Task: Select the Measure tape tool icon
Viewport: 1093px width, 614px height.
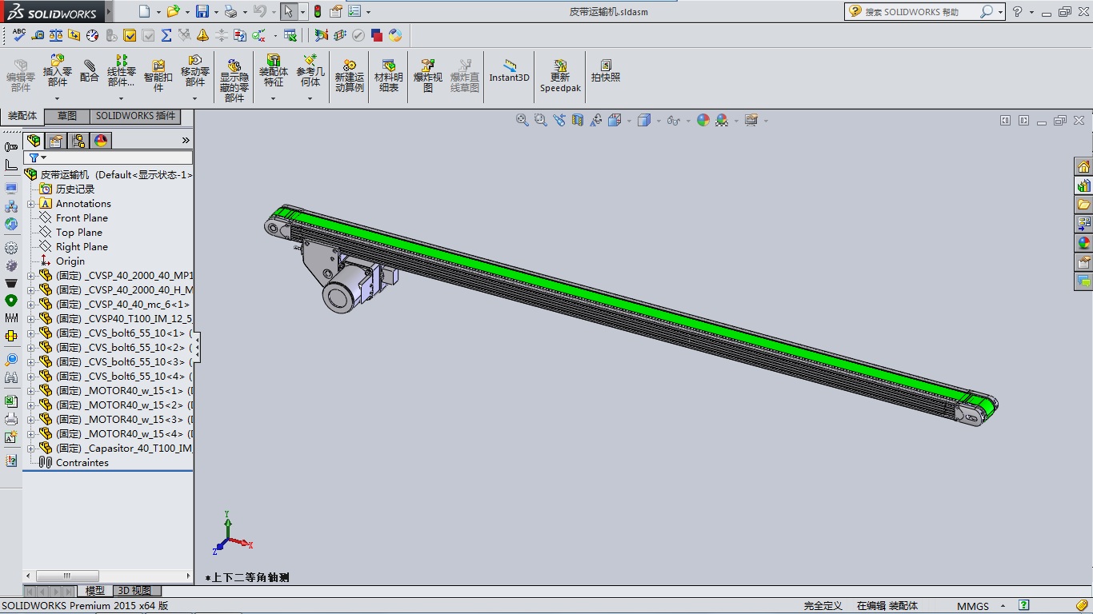Action: pos(38,35)
